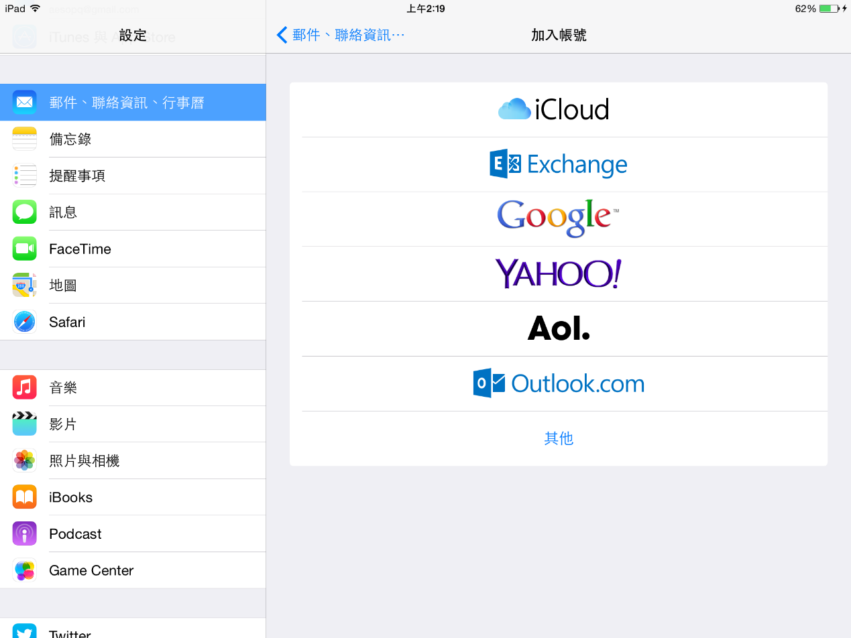Tap the iPad carrier label
This screenshot has height=638, width=851.
15,9
